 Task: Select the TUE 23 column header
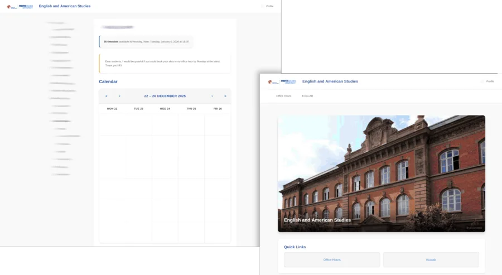[x=139, y=109]
